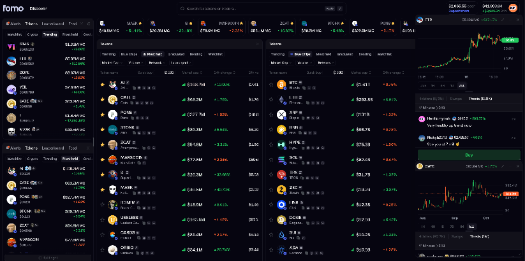Open Holders tab under CATE chart
The width and height of the screenshot is (525, 261).
[432, 236]
